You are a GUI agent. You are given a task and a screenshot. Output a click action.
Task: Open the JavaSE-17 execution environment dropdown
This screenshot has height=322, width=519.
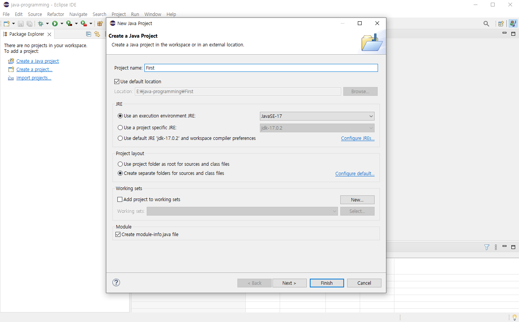point(317,116)
